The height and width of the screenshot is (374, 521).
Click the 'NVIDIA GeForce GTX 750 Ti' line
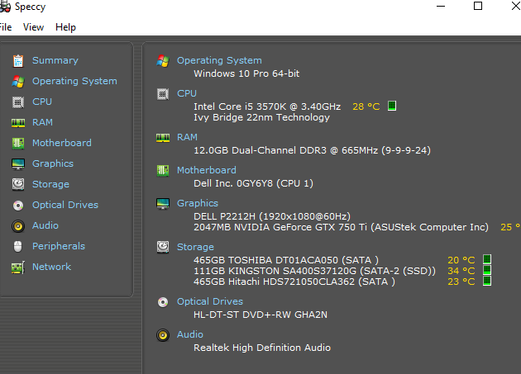342,227
